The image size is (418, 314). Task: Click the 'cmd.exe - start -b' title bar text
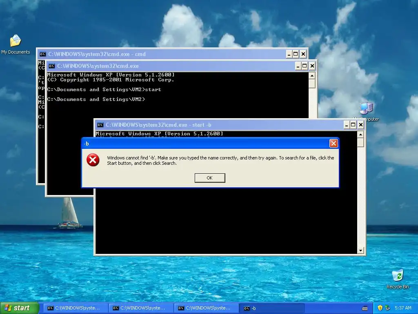[158, 125]
